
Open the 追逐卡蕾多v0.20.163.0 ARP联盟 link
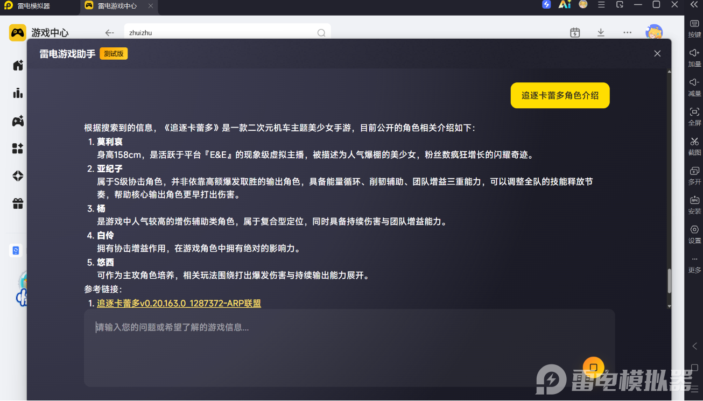(x=179, y=304)
